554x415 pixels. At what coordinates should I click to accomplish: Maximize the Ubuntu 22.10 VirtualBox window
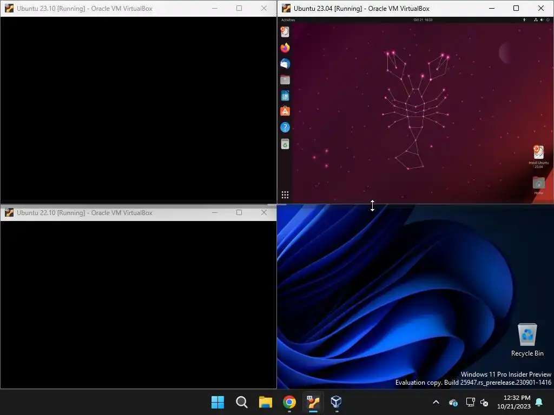[239, 212]
